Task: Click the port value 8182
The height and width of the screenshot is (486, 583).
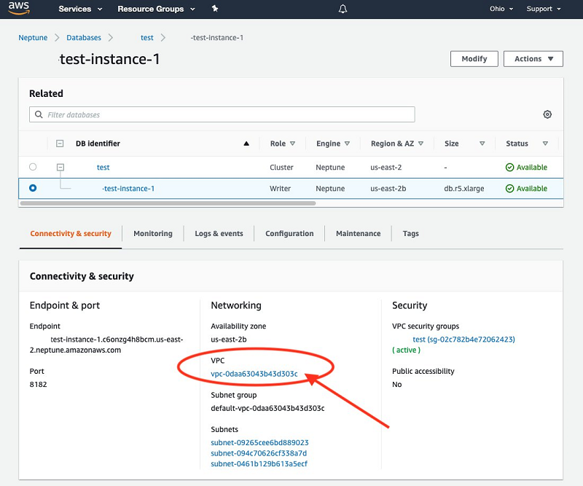Action: coord(39,384)
